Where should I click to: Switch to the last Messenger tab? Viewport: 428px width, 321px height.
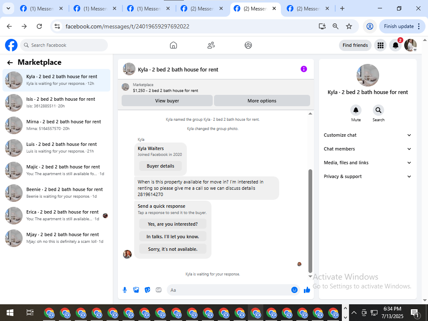click(309, 9)
